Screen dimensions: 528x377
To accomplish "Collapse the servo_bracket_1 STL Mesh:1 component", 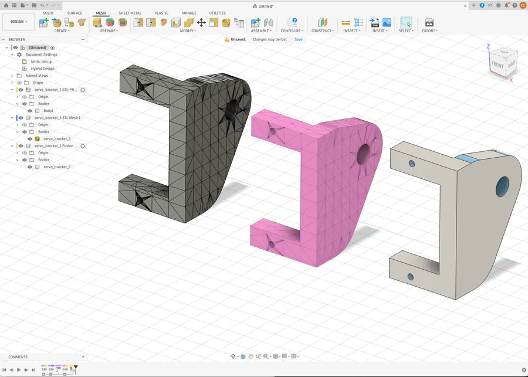I will (x=12, y=118).
